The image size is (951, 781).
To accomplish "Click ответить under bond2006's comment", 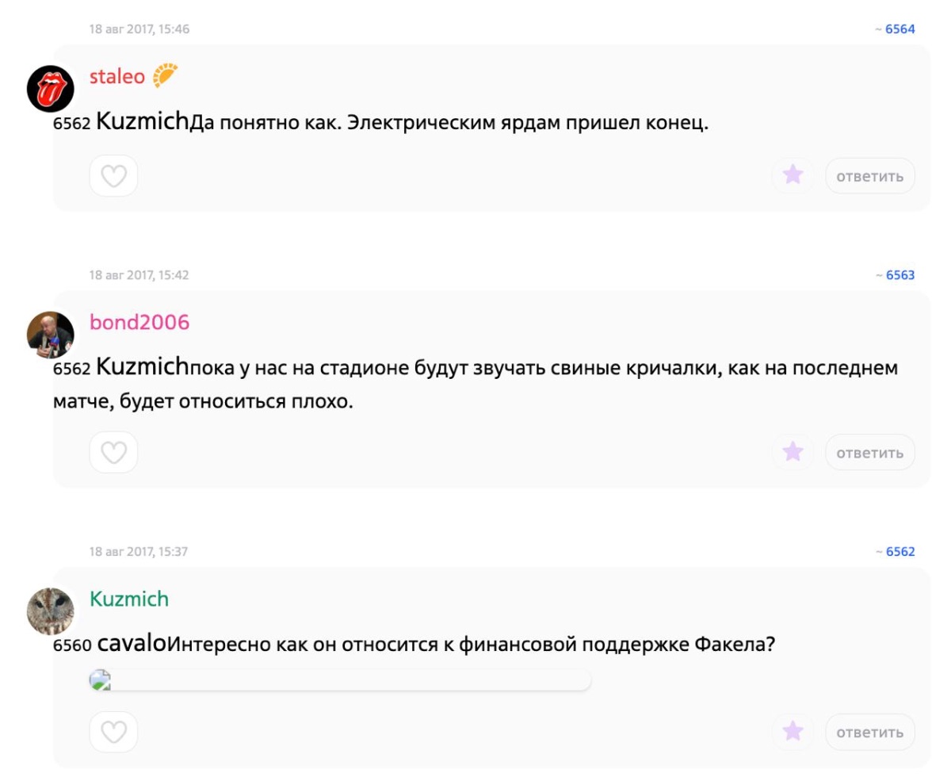I will (x=869, y=453).
